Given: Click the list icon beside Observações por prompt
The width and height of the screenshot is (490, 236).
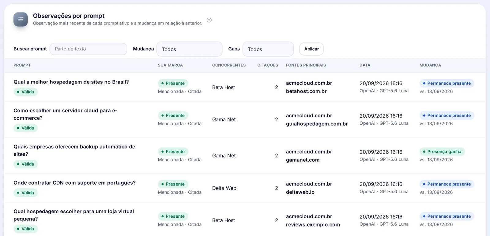Looking at the screenshot, I should [21, 19].
